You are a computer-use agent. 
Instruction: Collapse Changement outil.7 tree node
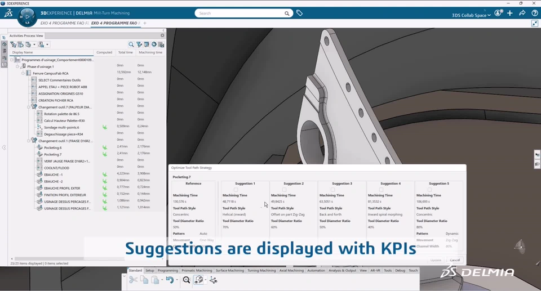29,108
